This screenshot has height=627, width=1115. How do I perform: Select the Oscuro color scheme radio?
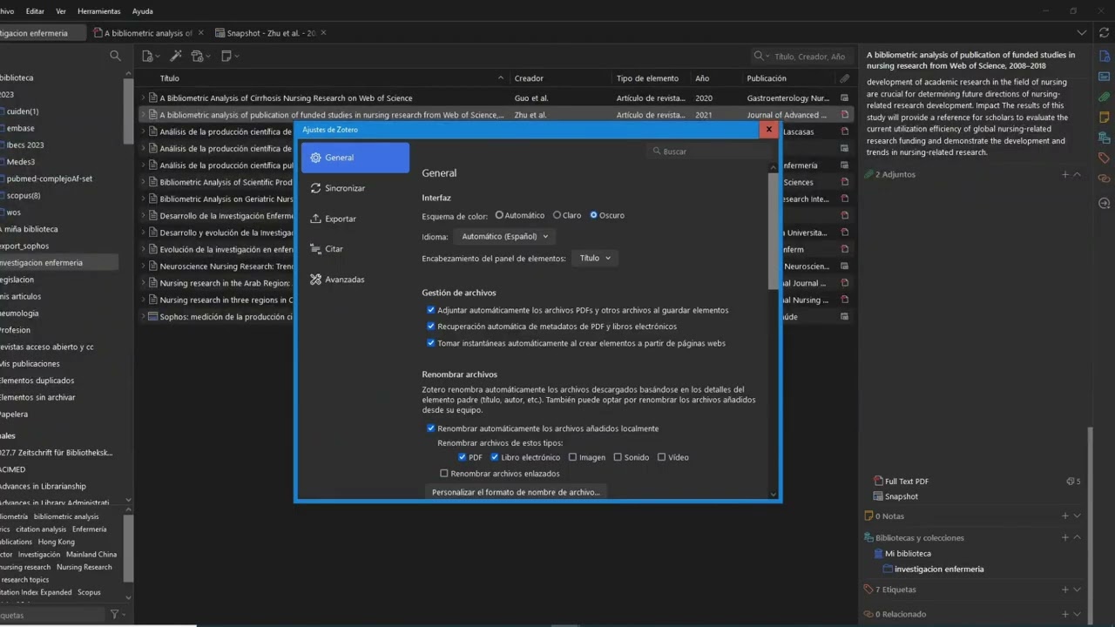pyautogui.click(x=593, y=215)
